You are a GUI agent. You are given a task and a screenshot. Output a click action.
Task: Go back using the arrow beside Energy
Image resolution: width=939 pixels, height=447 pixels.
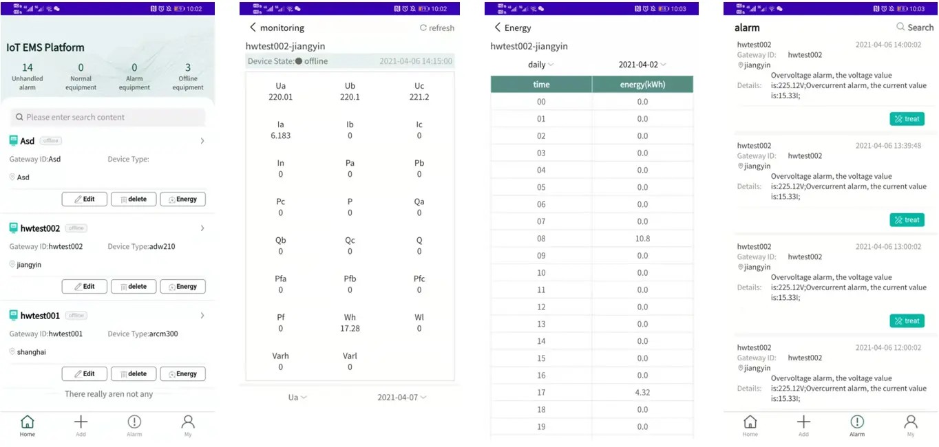[x=498, y=28]
